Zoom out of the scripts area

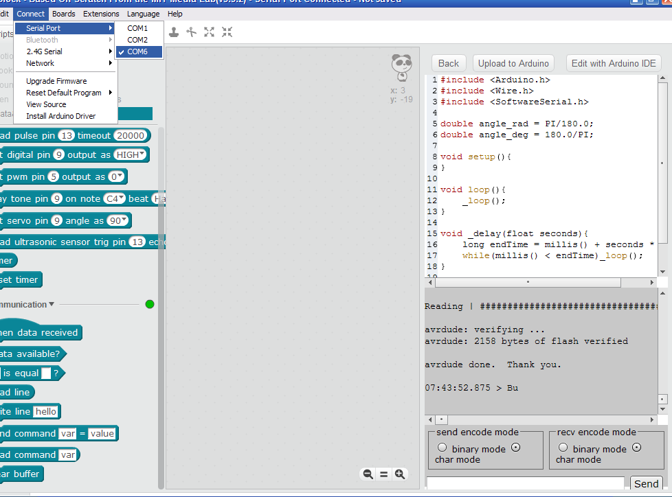(368, 474)
